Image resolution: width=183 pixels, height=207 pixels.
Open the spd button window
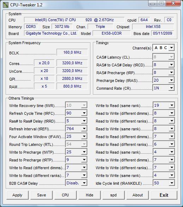113,195
